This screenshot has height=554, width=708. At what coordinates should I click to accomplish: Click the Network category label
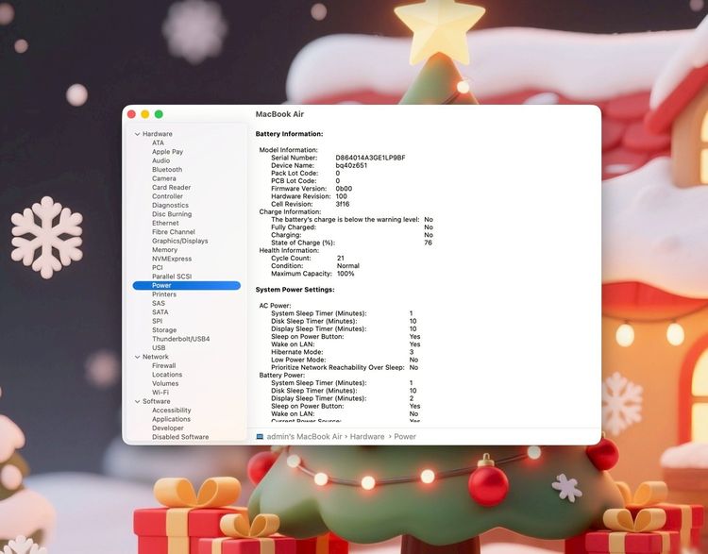(156, 357)
